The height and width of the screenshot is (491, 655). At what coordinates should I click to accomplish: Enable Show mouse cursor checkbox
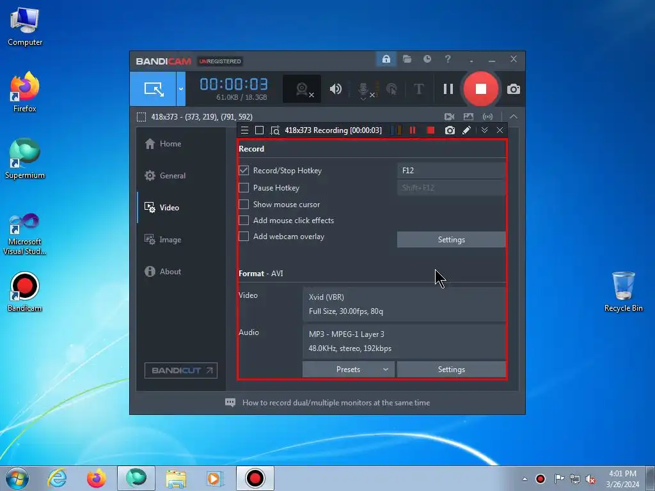pyautogui.click(x=244, y=204)
